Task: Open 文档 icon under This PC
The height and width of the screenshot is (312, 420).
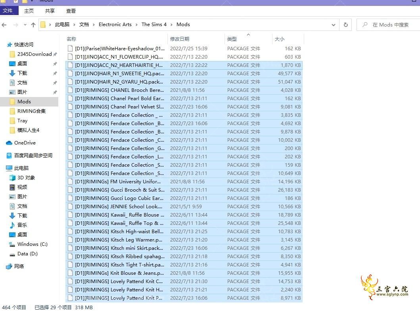Action: point(12,206)
